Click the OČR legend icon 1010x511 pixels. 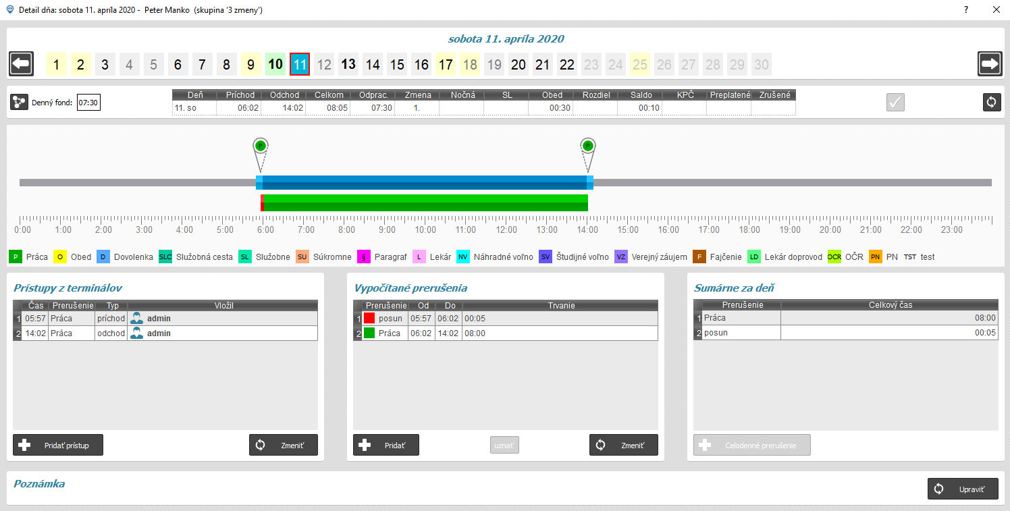(x=834, y=257)
